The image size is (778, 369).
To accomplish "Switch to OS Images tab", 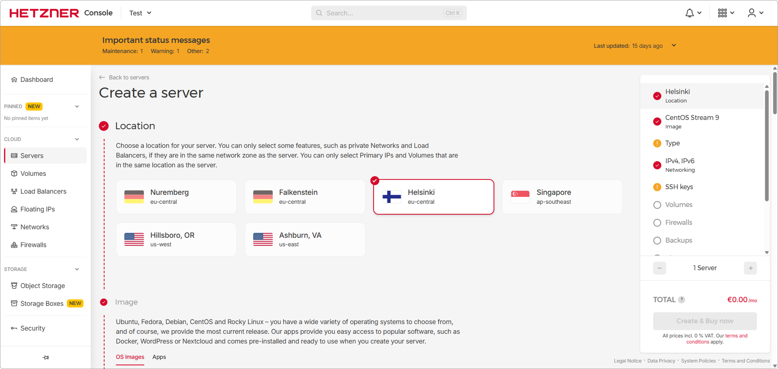I will click(x=130, y=357).
